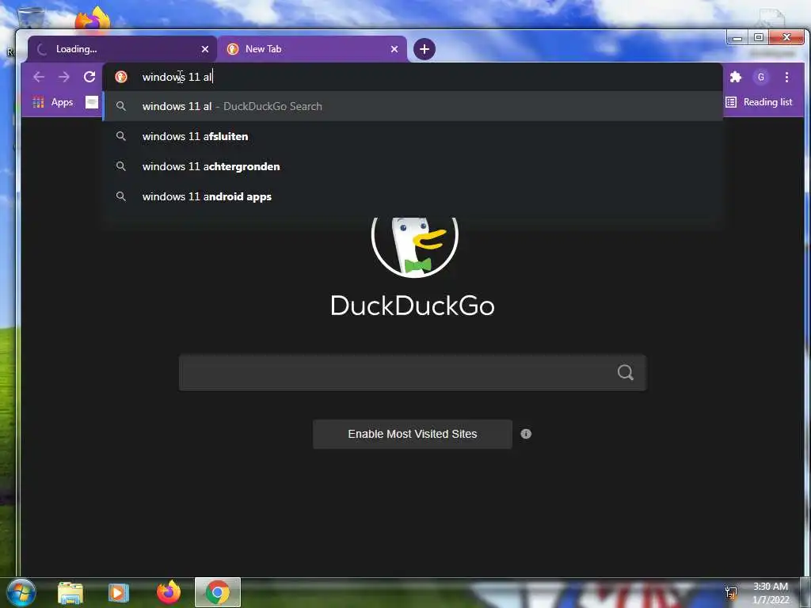
Task: Select 'windows 11 al - DuckDuckGo Search' suggestion
Action: coord(413,106)
